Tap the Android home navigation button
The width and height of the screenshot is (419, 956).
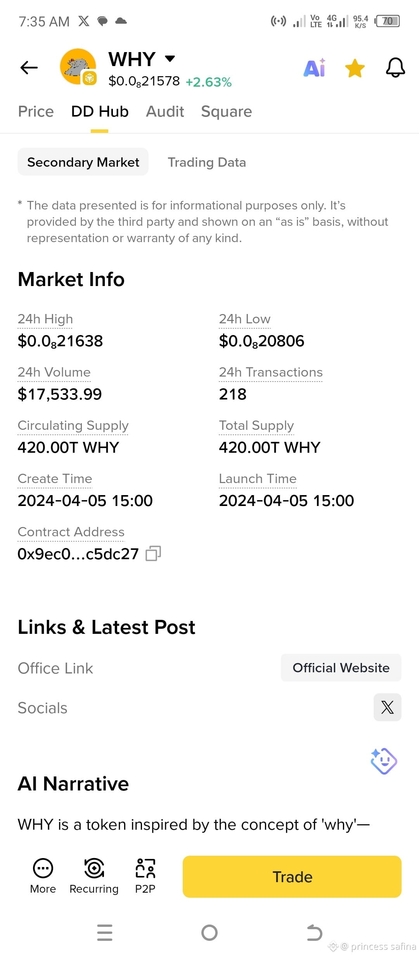pos(209,933)
